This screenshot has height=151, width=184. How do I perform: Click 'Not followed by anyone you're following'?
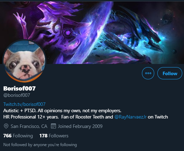click(40, 145)
